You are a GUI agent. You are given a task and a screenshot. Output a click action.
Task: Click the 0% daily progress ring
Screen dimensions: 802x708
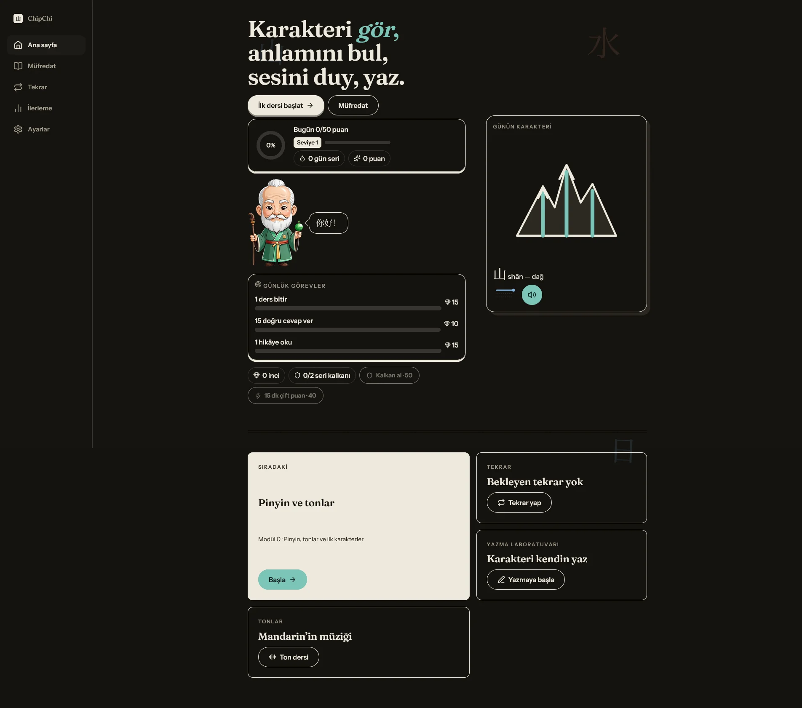point(271,145)
